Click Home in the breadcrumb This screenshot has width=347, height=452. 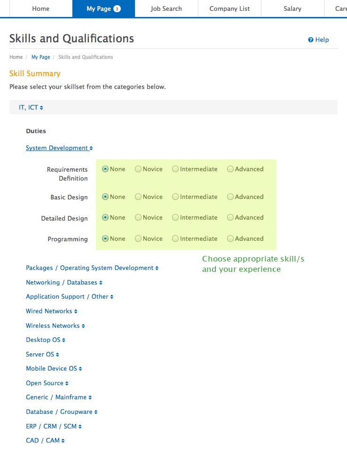point(16,57)
